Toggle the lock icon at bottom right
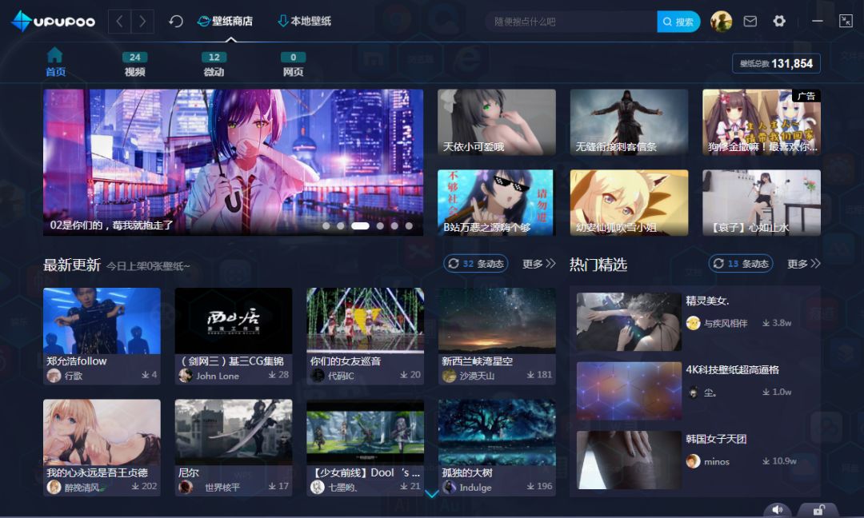This screenshot has width=864, height=518. (818, 510)
